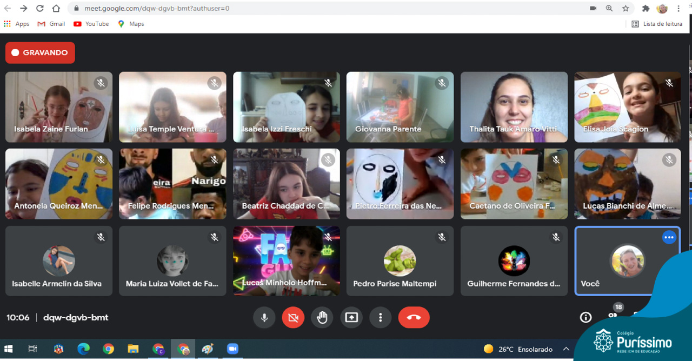Click the present screen icon
The image size is (692, 361).
[x=351, y=318]
